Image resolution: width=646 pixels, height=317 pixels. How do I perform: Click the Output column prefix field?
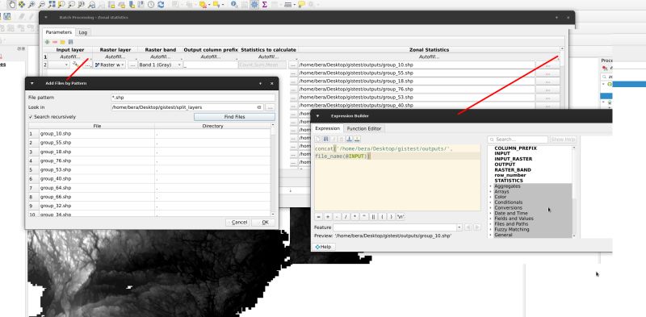pos(211,65)
